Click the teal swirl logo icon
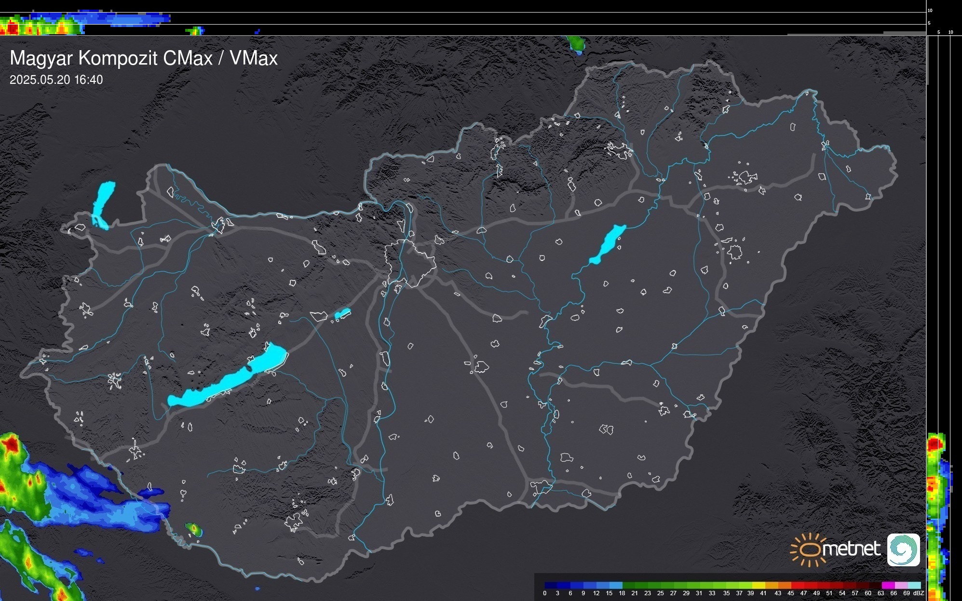The height and width of the screenshot is (601, 962). (903, 549)
